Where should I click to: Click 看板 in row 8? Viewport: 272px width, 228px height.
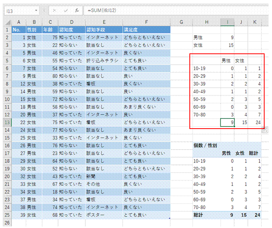[91, 84]
